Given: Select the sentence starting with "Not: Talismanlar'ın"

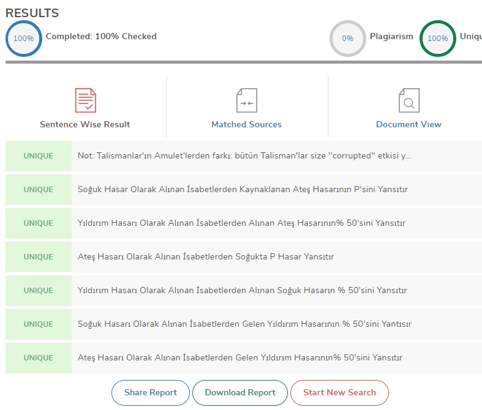Looking at the screenshot, I should [x=244, y=156].
